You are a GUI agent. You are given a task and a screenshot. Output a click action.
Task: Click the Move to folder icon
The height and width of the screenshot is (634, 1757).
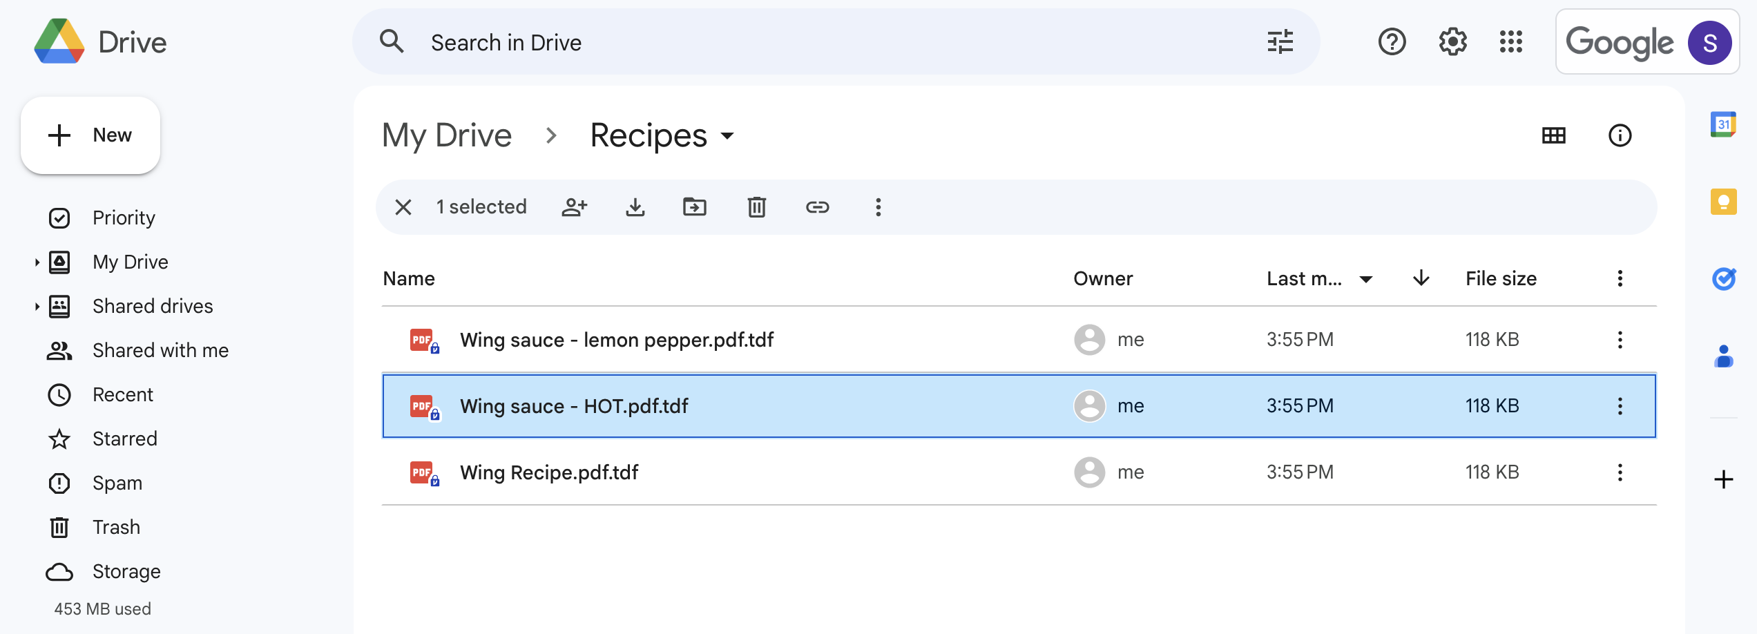pos(695,207)
